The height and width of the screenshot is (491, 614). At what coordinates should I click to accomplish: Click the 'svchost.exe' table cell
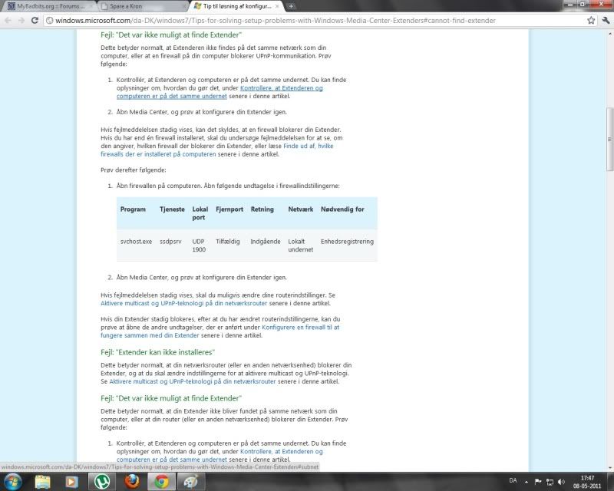click(136, 242)
